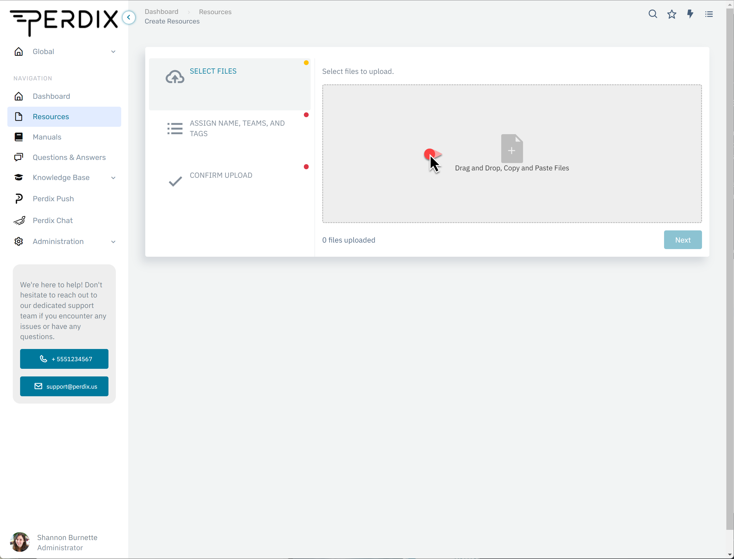The width and height of the screenshot is (734, 559).
Task: Open Perdix Push from sidebar
Action: 64,198
